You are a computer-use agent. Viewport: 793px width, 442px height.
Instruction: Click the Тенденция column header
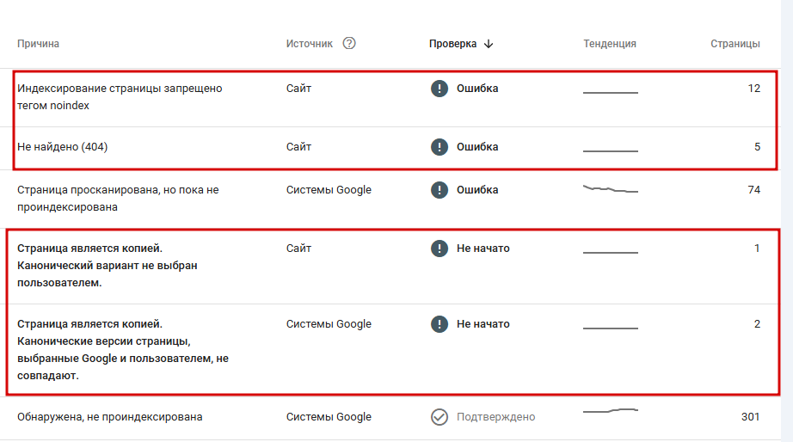(609, 44)
